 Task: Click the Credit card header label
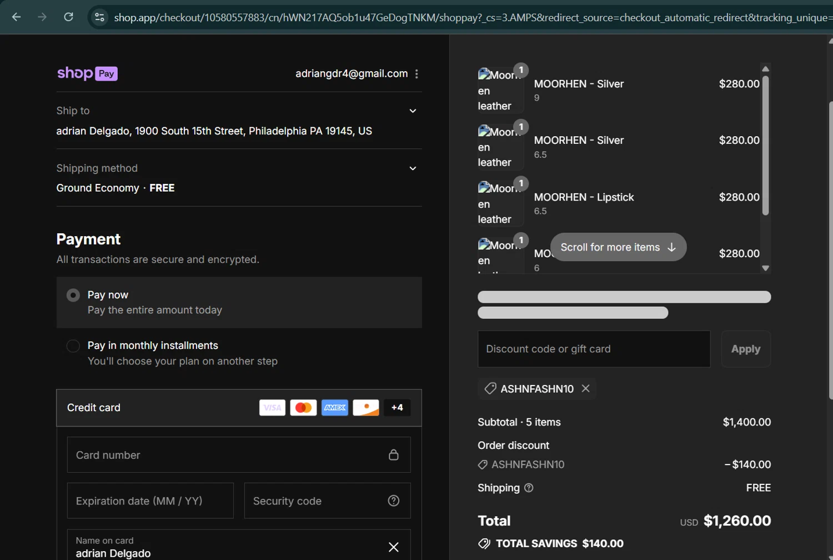pos(94,408)
